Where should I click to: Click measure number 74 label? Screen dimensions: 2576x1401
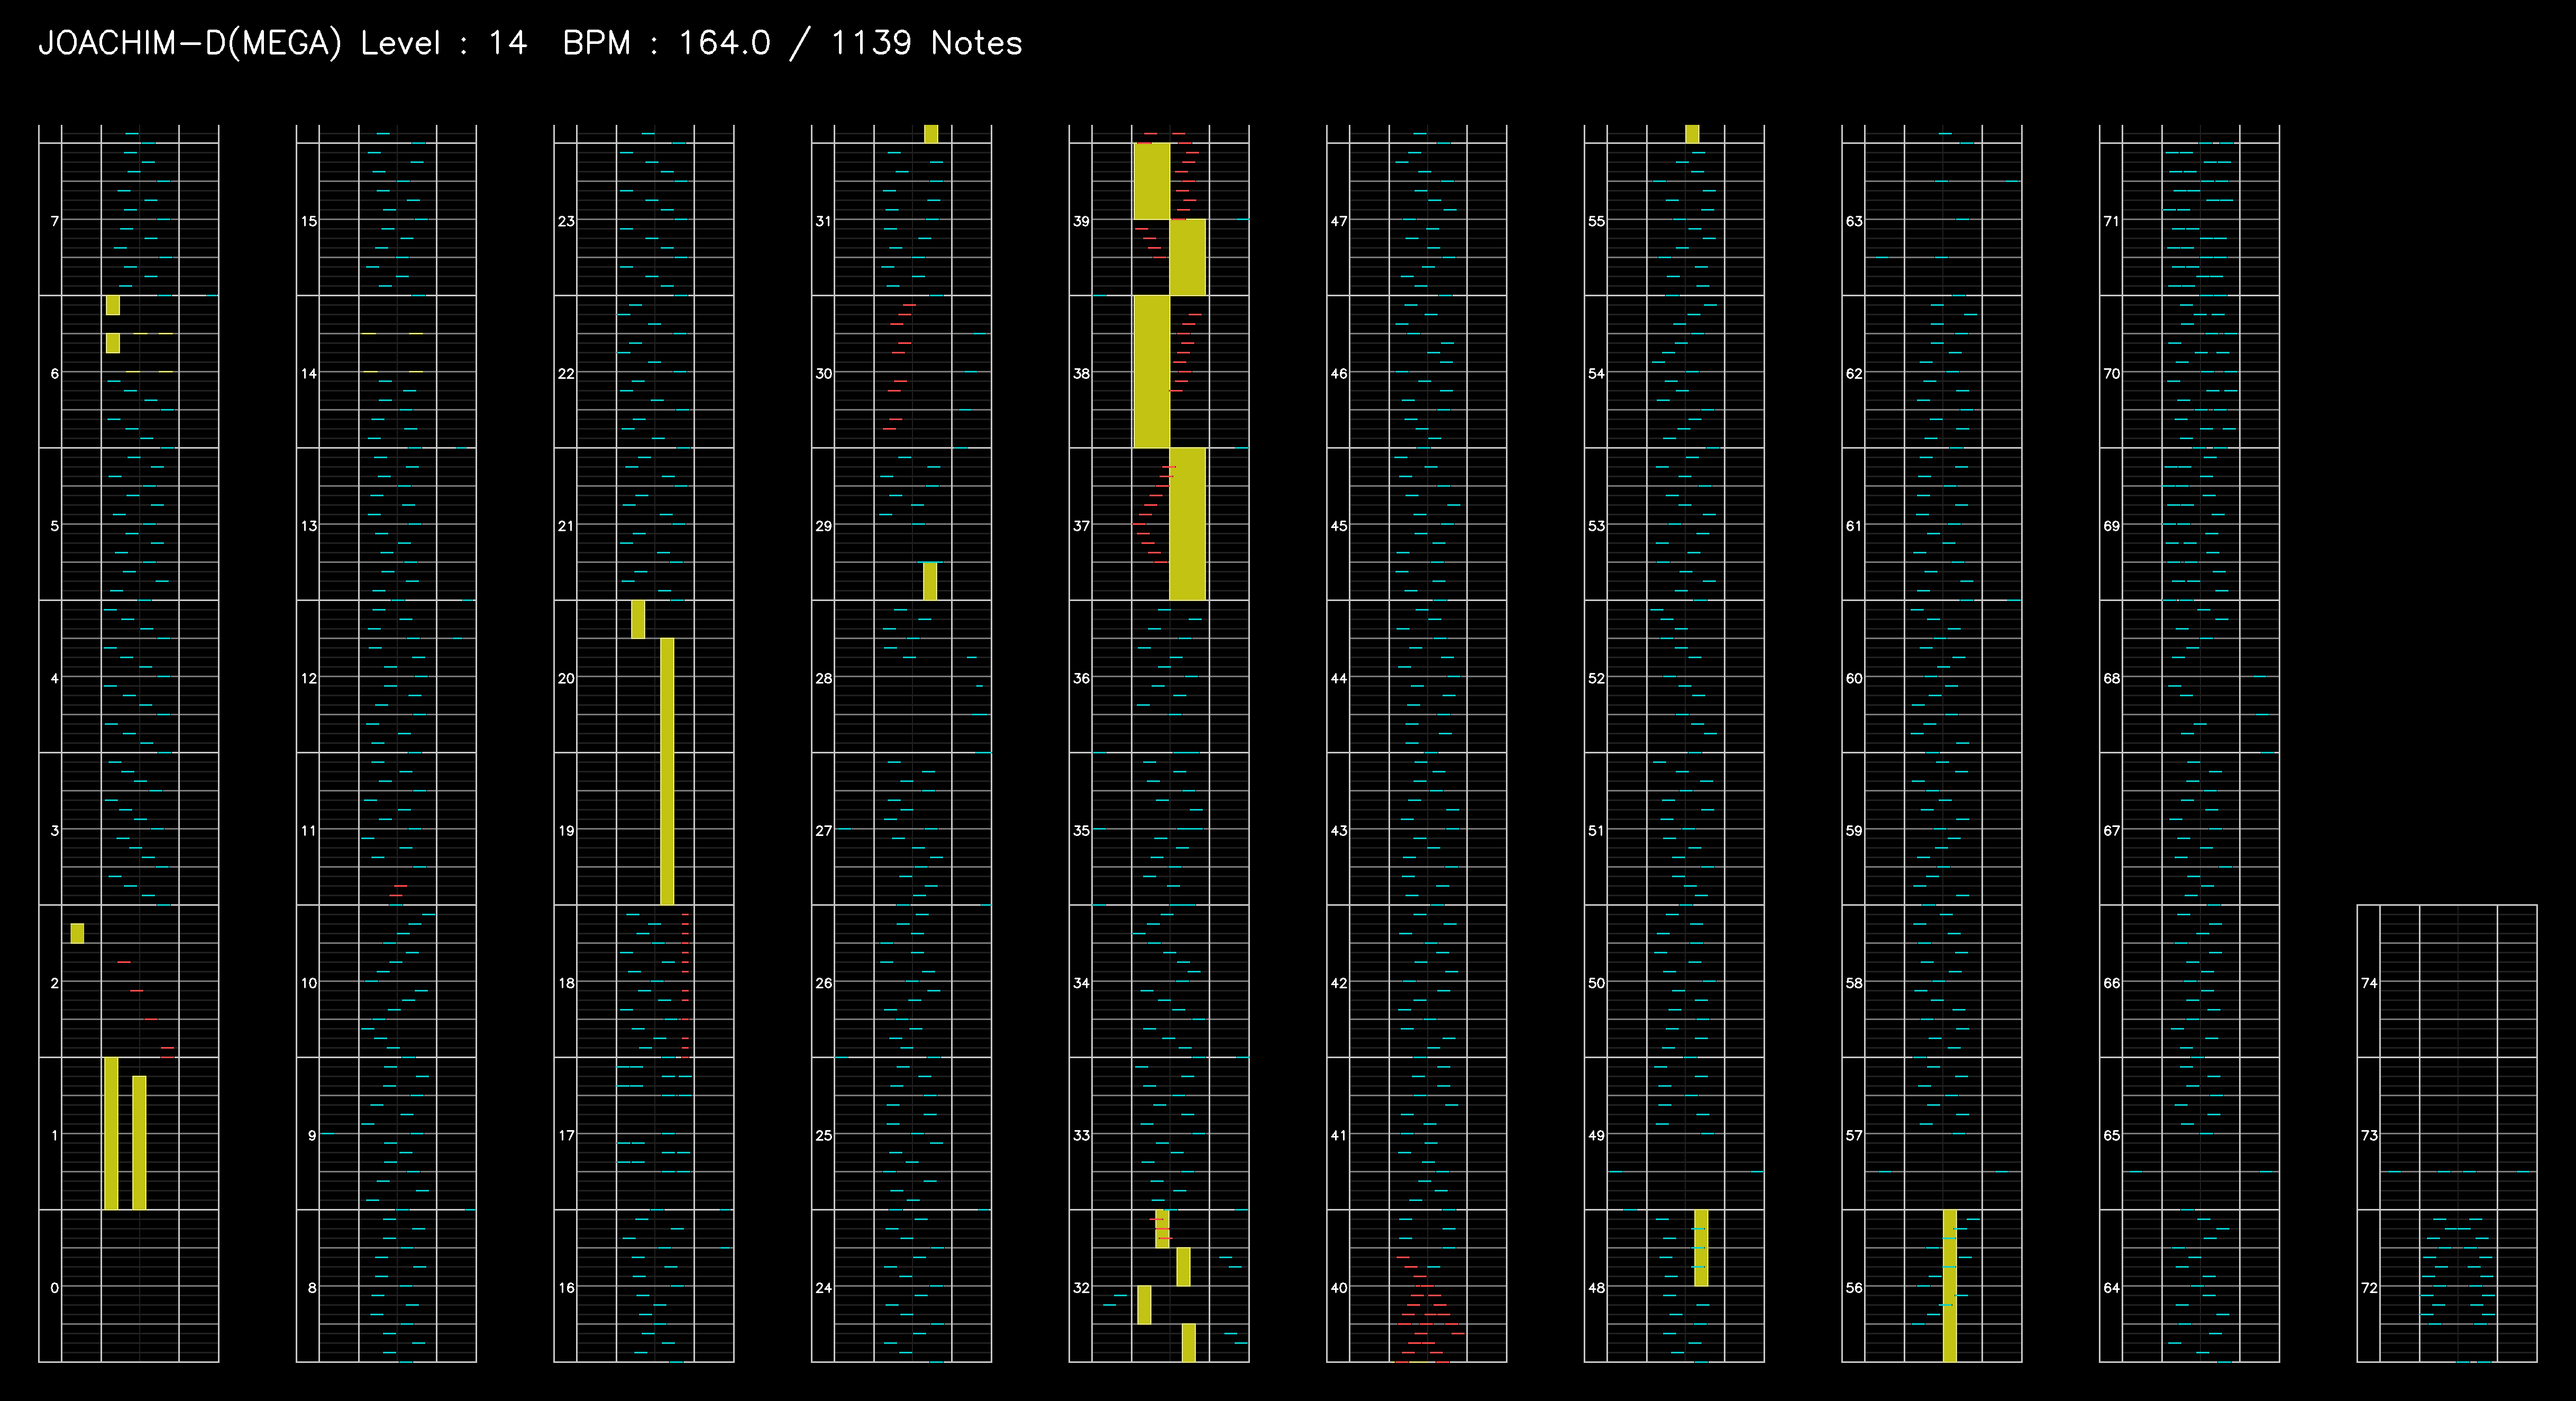pos(2369,983)
